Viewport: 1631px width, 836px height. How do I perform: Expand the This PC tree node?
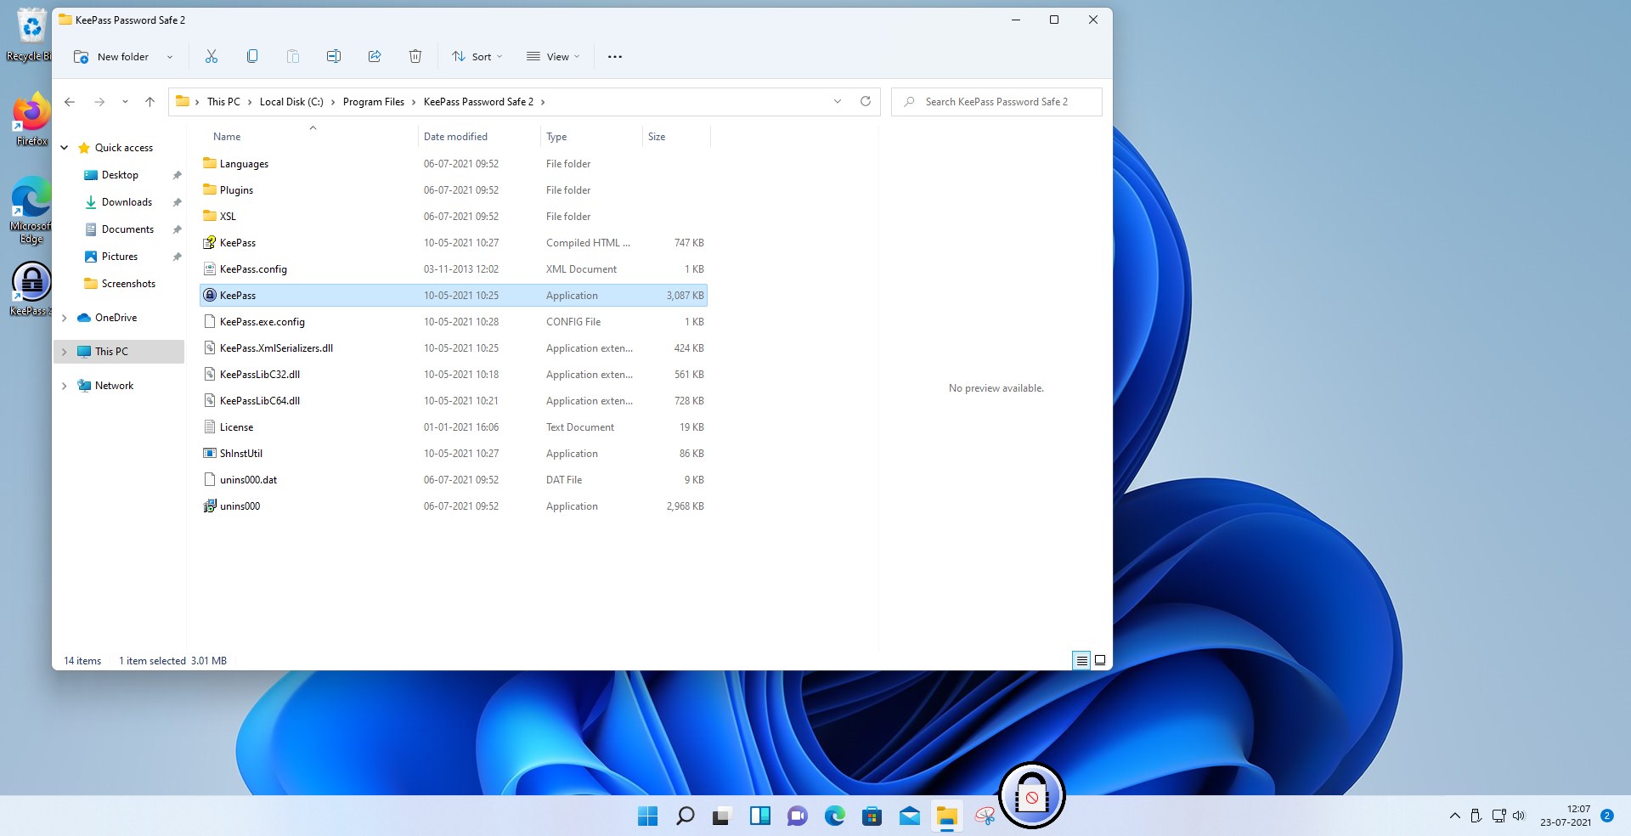[x=64, y=352]
